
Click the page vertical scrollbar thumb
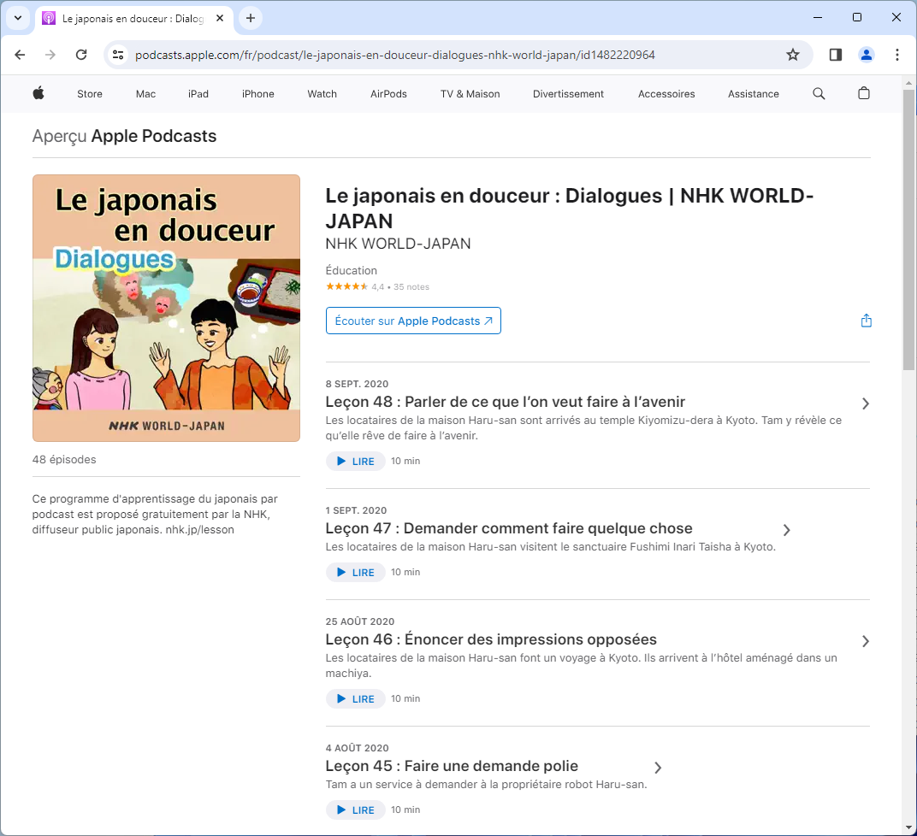pos(908,230)
